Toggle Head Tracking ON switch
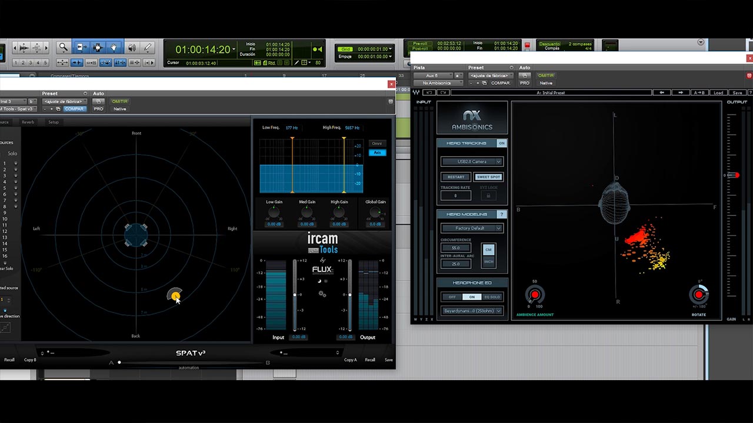The image size is (753, 423). 502,143
